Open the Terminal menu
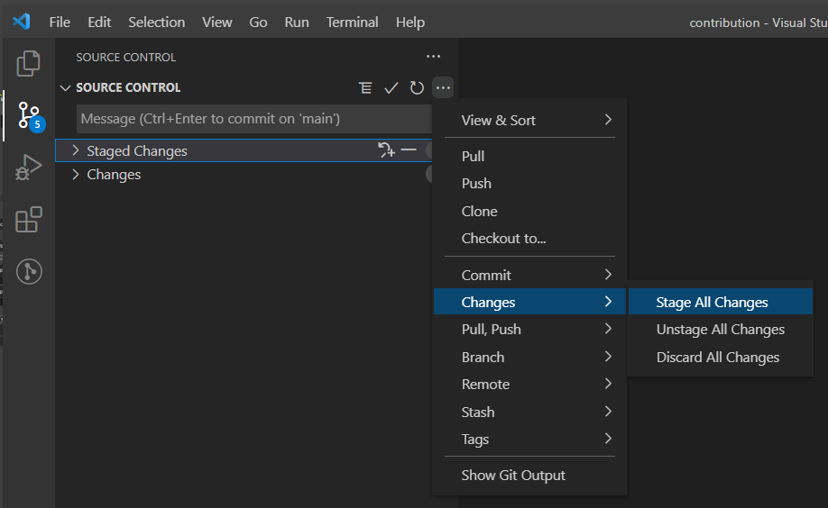This screenshot has height=508, width=828. coord(353,23)
